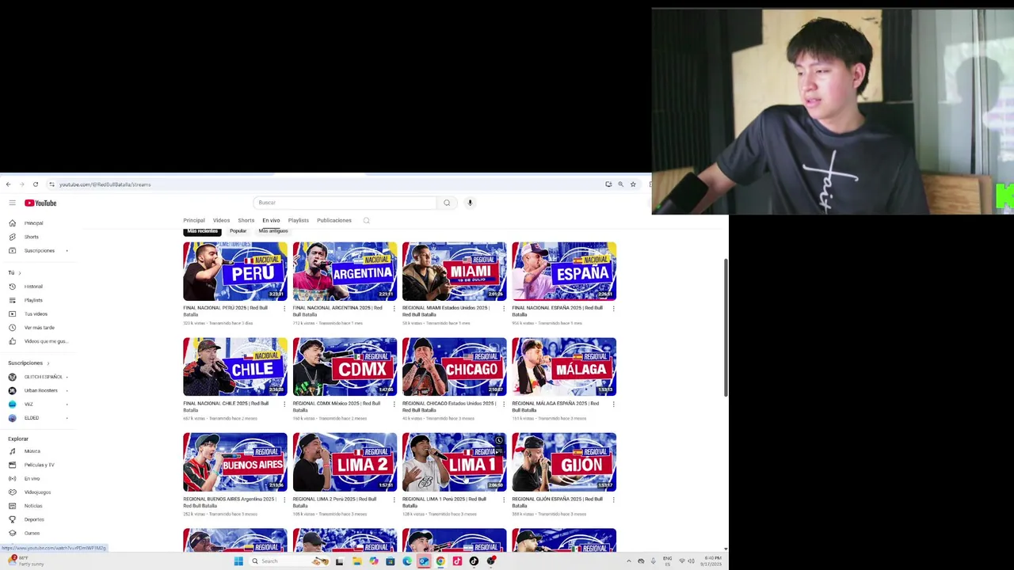1014x570 pixels.
Task: Open options for FINAL NACIONAL ARGENTINA video
Action: tap(394, 309)
